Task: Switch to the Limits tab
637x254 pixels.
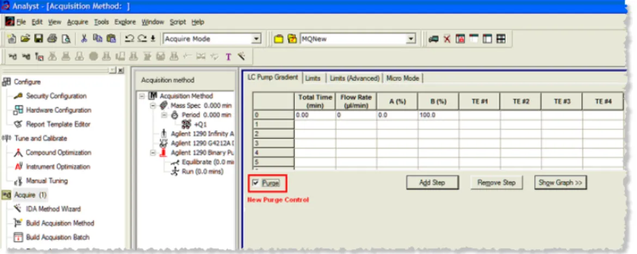Action: coord(313,78)
